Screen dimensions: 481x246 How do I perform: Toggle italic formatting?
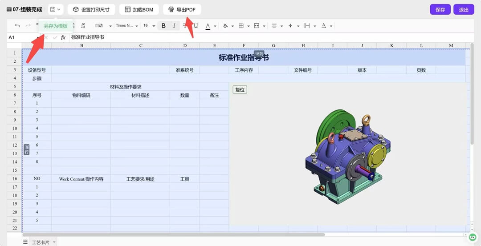coord(174,26)
